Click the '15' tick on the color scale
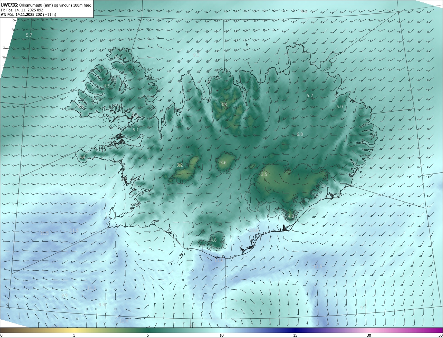Viewport: 443px width, 338px height. click(295, 336)
